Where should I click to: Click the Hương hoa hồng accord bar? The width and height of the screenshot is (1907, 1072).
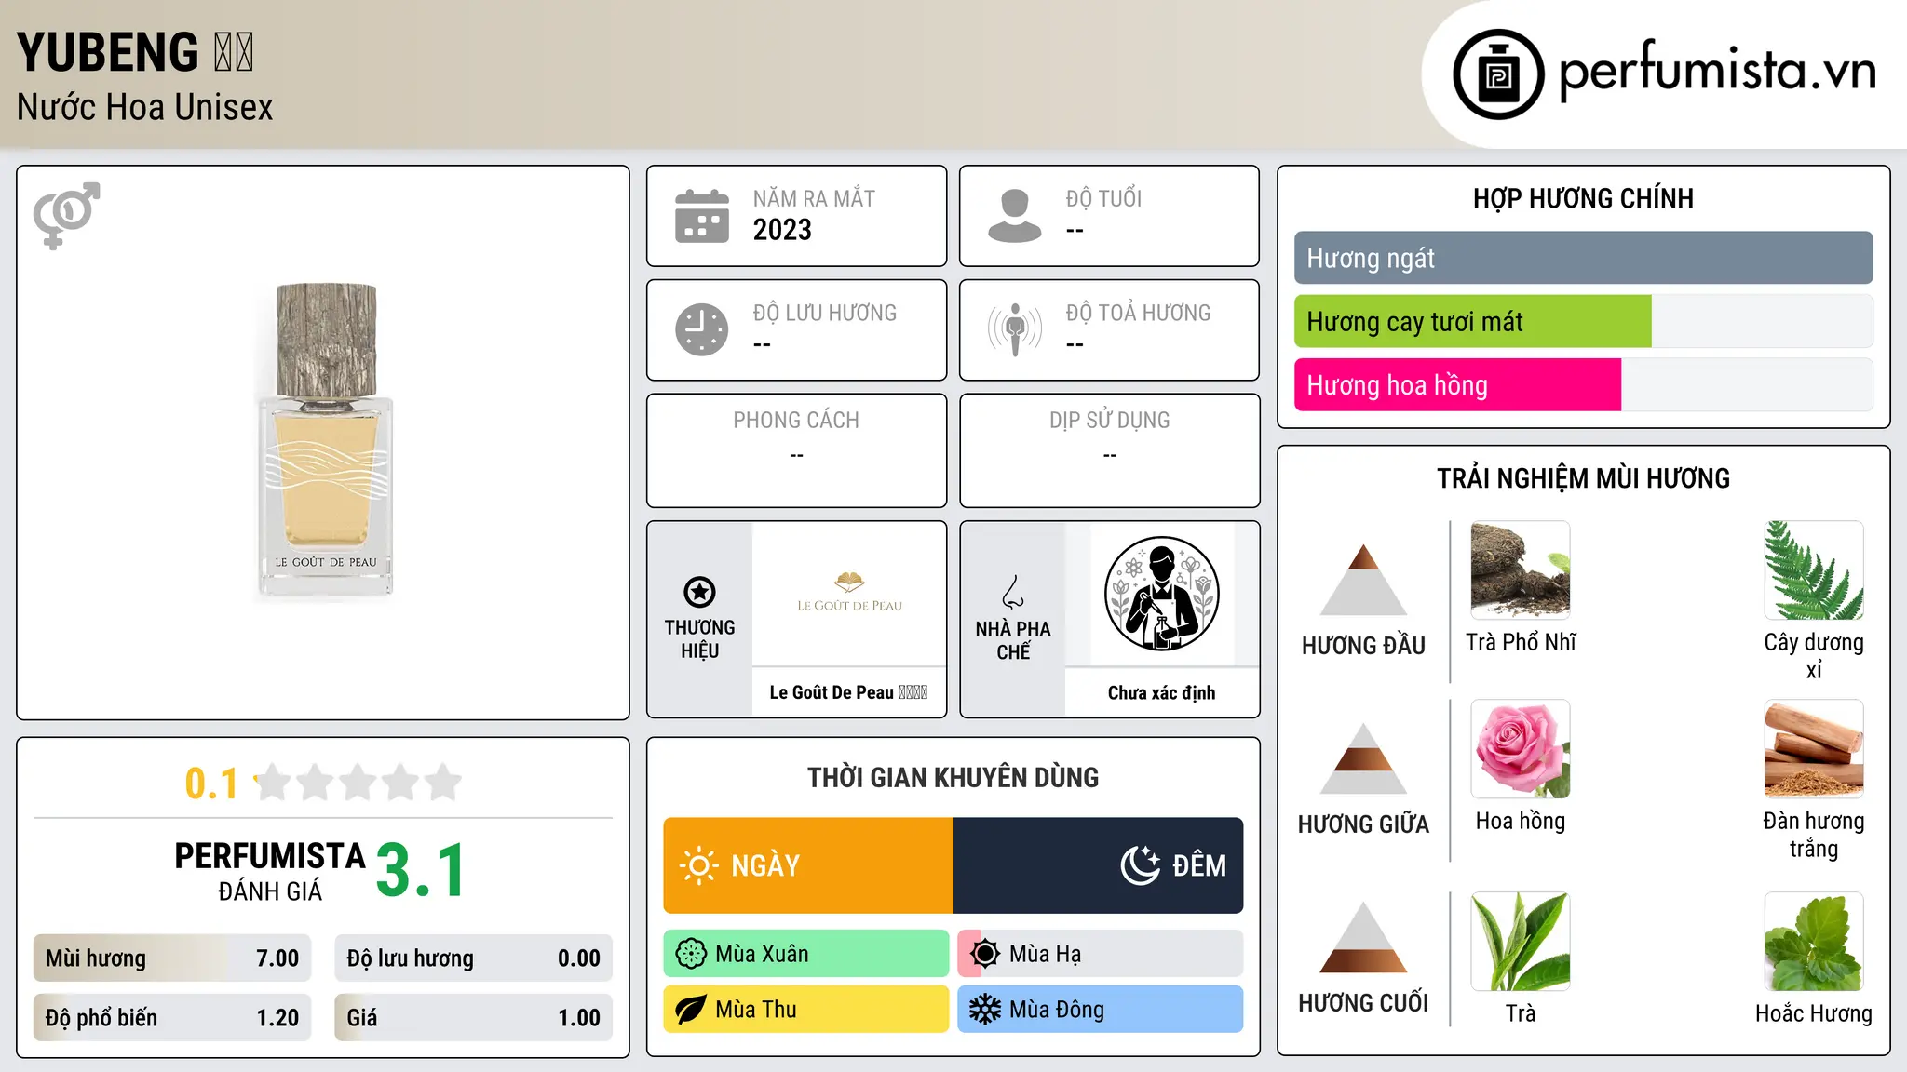tap(1584, 385)
